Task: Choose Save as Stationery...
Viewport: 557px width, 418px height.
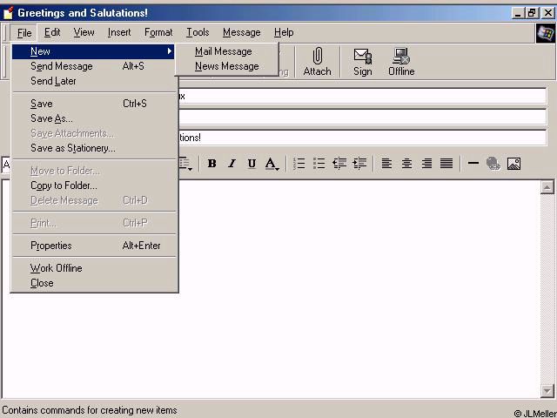Action: coord(94,148)
